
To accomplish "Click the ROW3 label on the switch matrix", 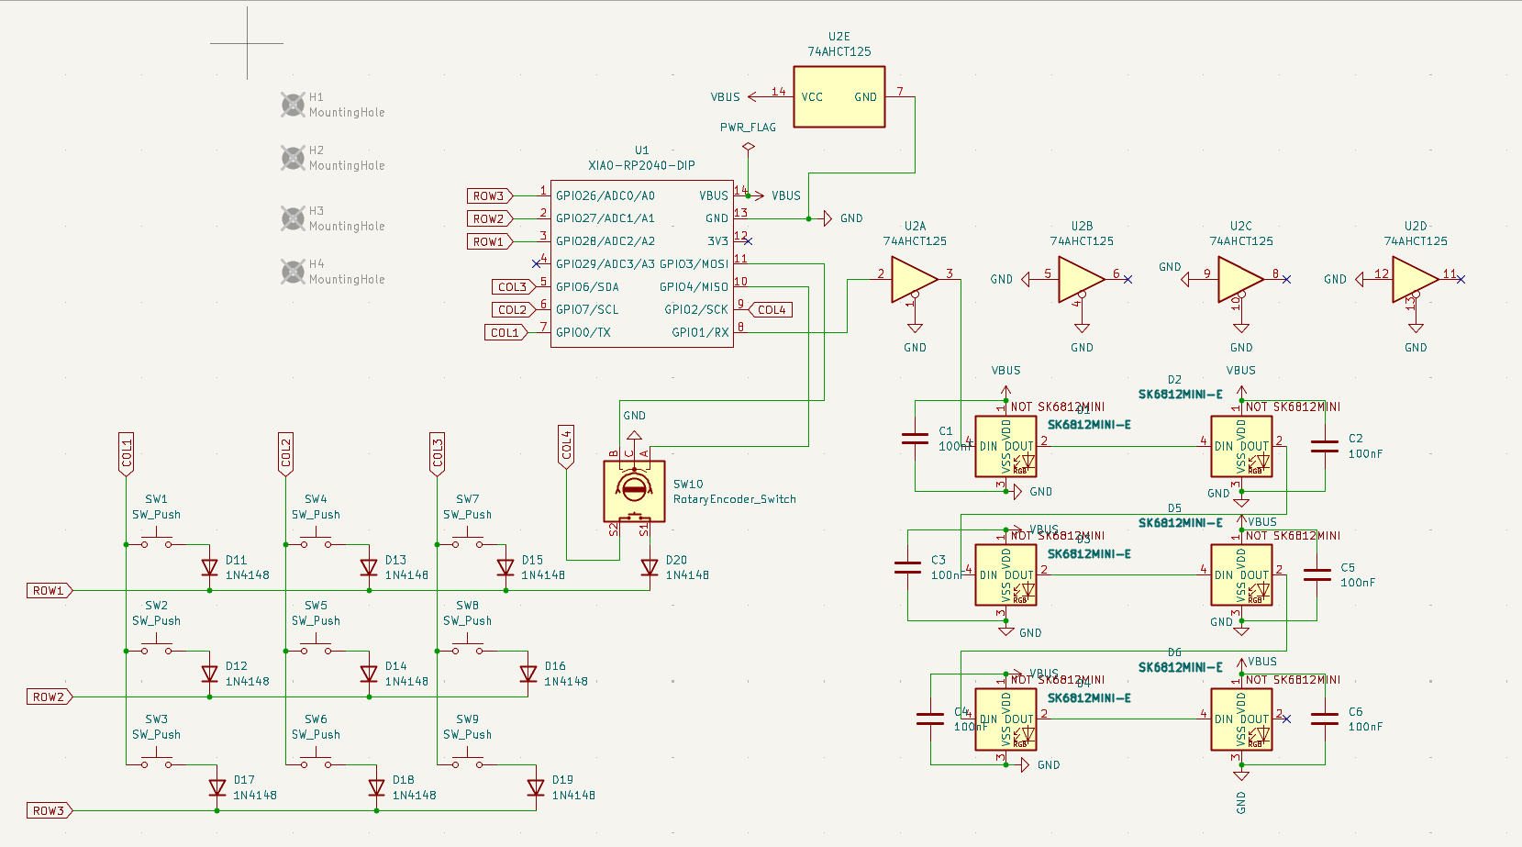I will (x=50, y=810).
